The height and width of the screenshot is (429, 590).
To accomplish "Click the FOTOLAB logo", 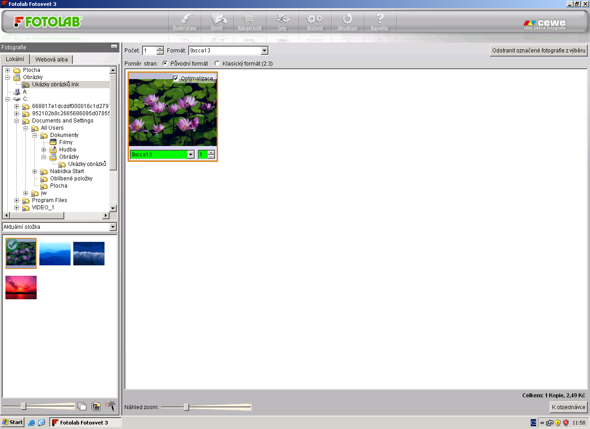I will pyautogui.click(x=48, y=22).
